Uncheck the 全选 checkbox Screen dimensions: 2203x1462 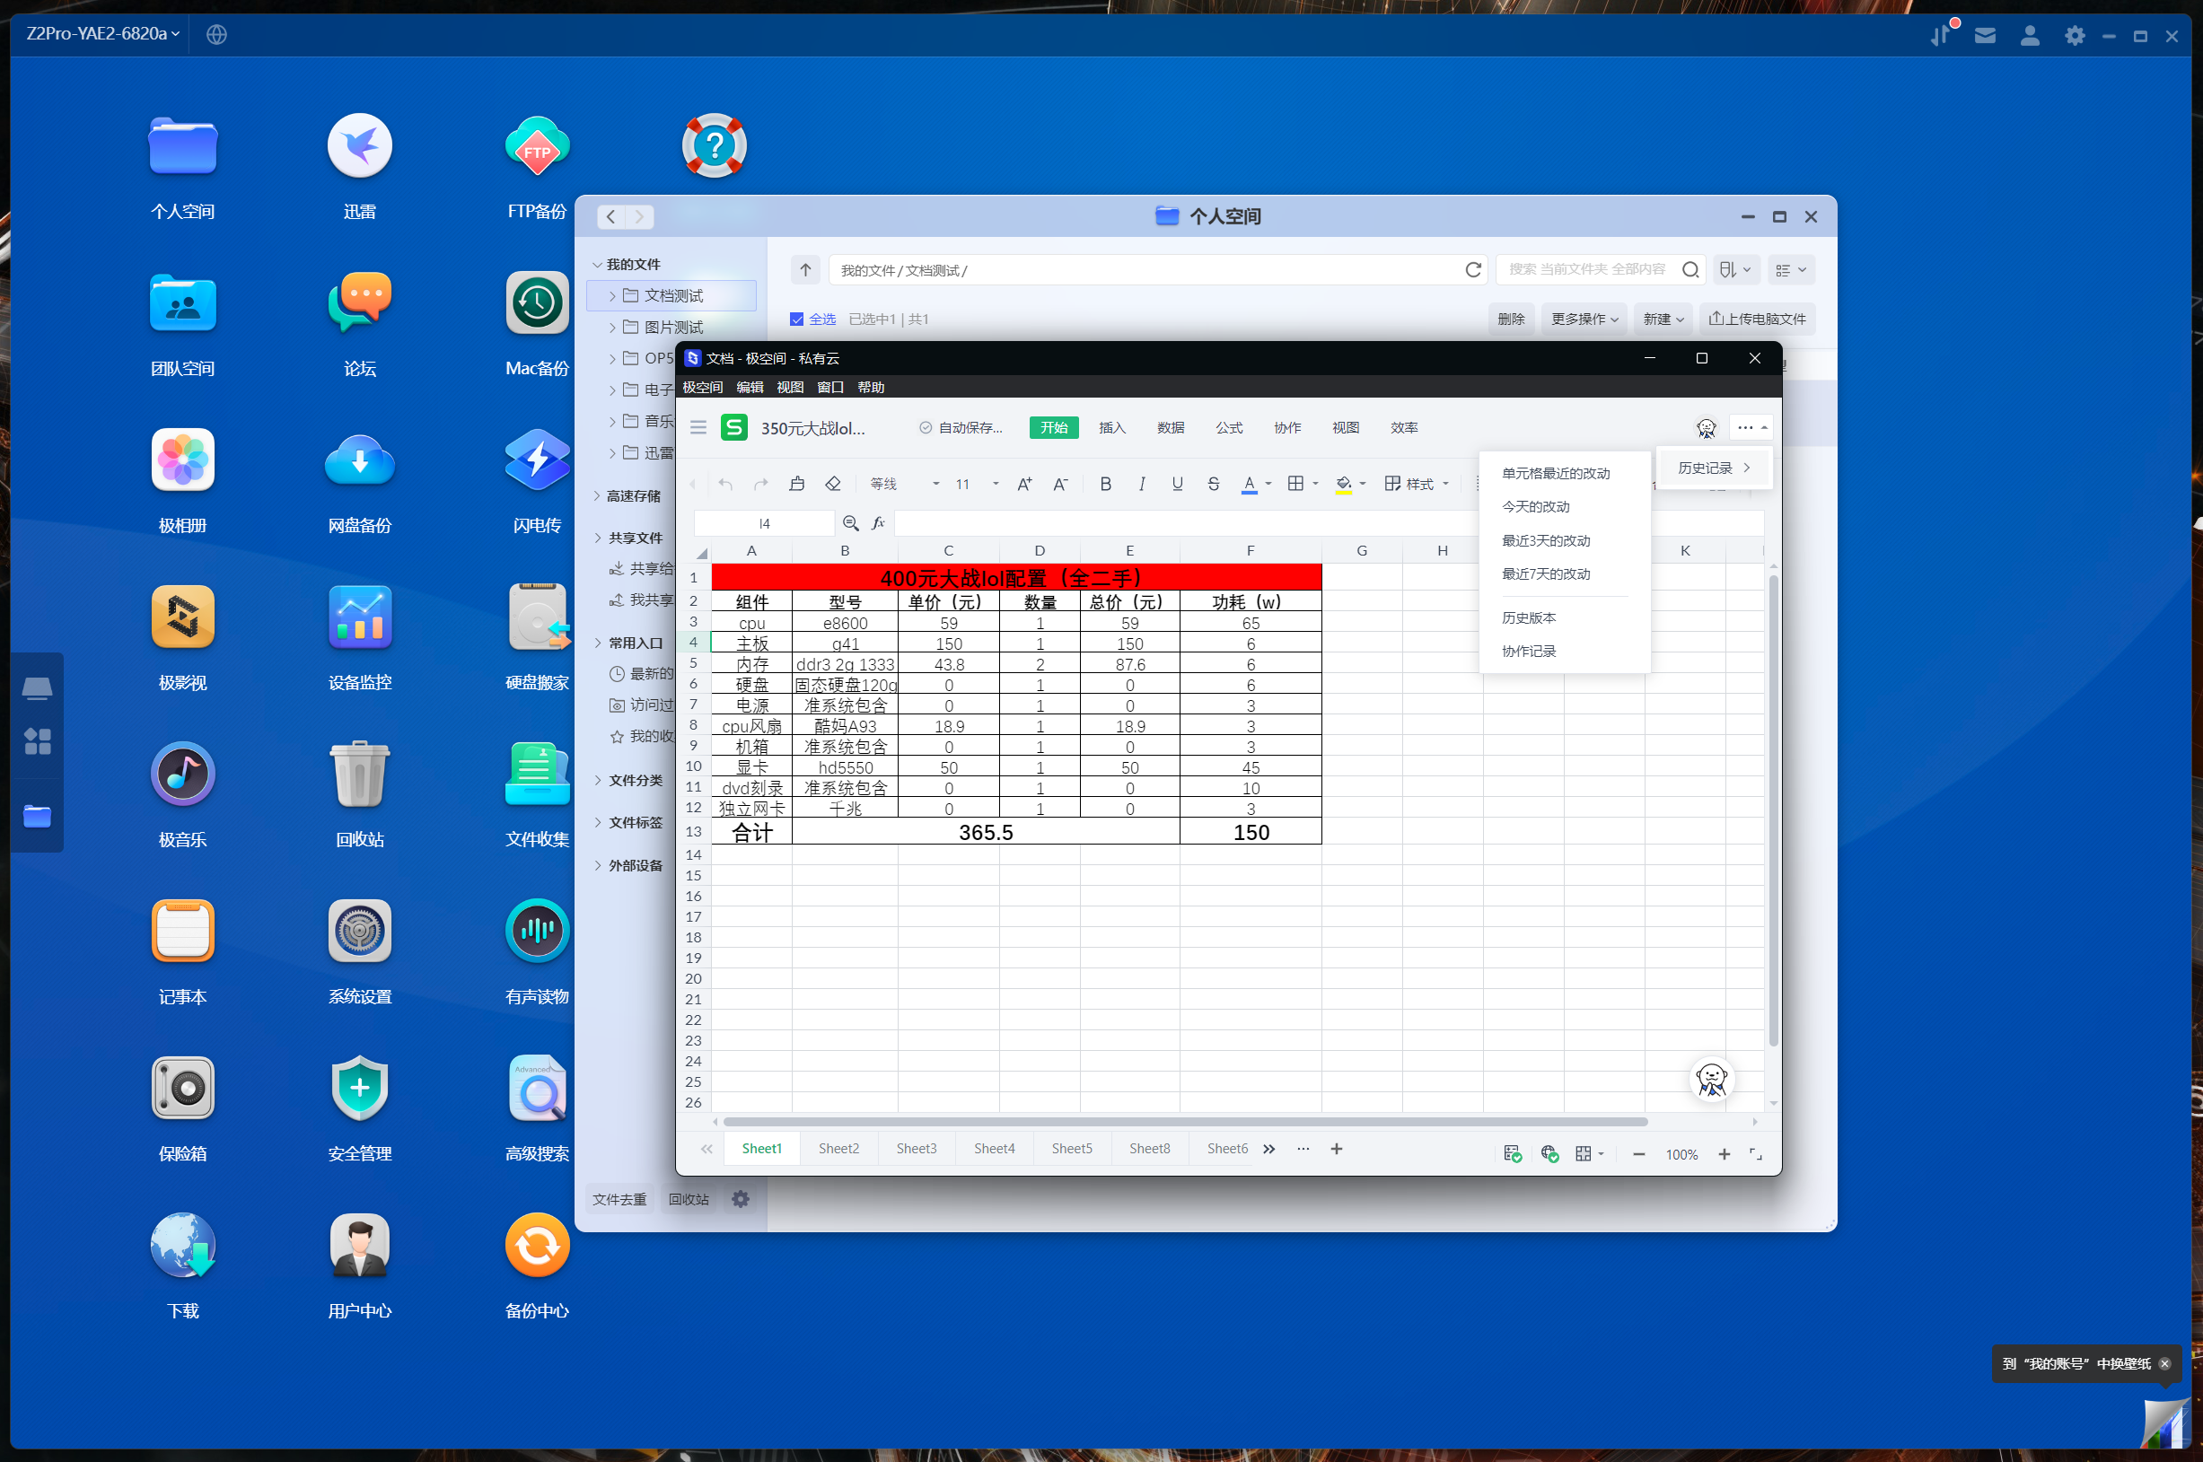(796, 320)
